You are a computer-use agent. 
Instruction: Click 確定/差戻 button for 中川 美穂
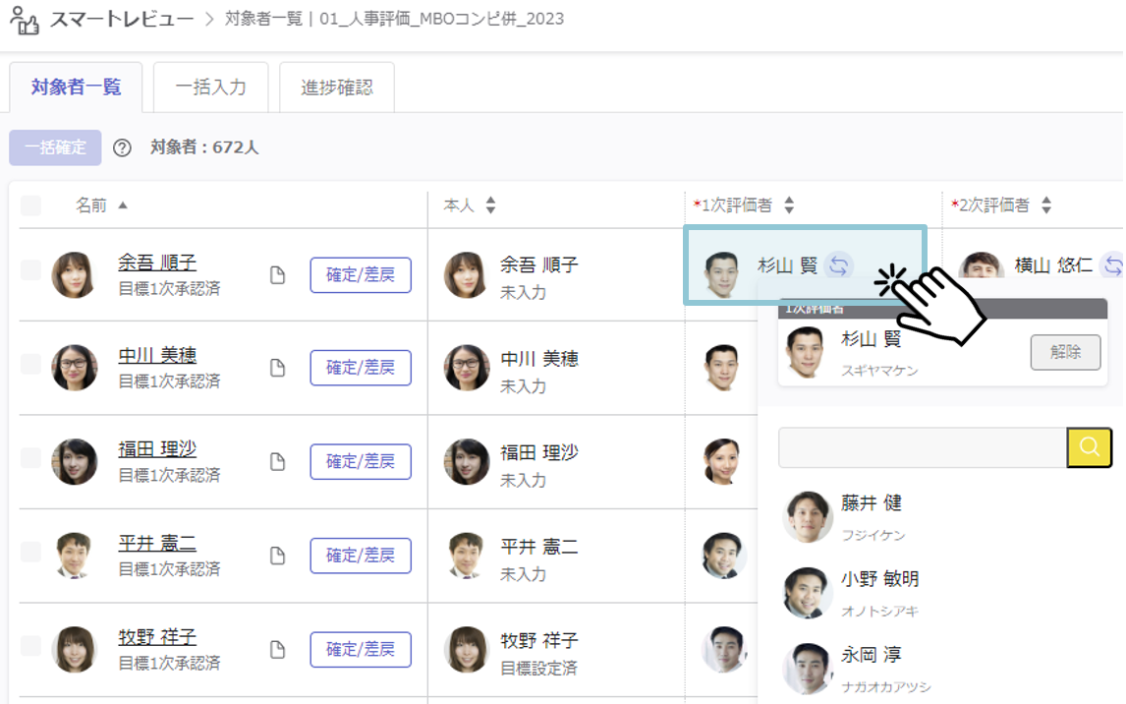[361, 368]
